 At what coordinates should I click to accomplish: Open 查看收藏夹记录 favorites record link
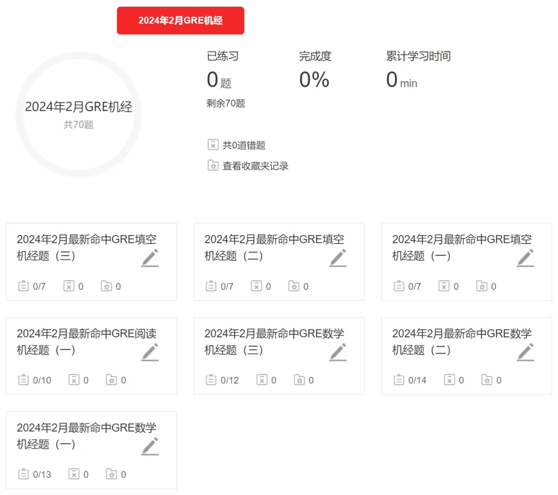(x=255, y=166)
